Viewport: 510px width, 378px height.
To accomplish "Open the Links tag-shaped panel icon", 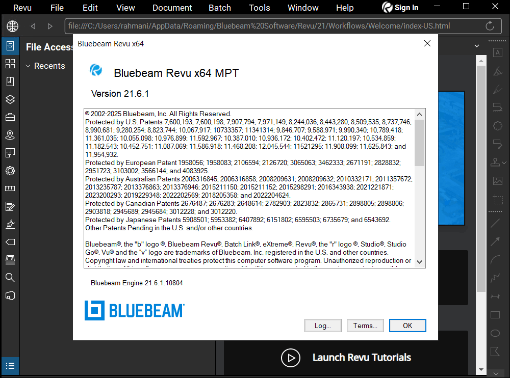I will coord(10,242).
